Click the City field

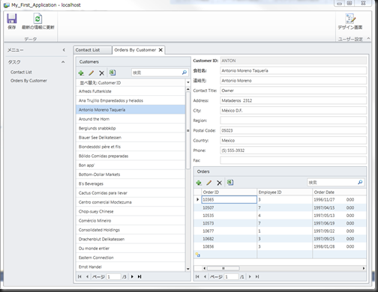pyautogui.click(x=293, y=111)
